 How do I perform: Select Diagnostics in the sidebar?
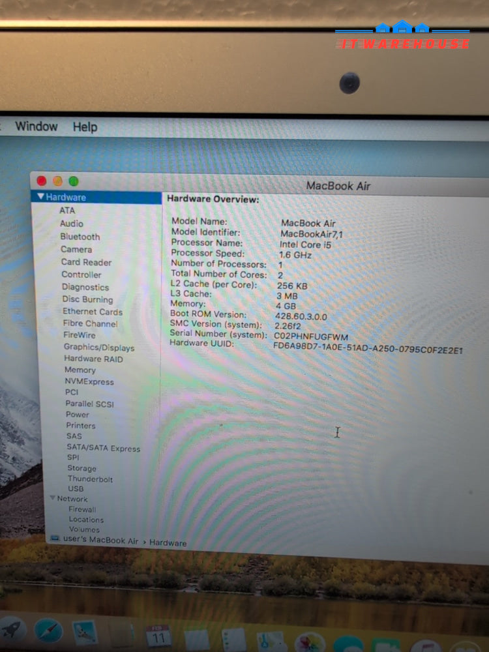(85, 287)
